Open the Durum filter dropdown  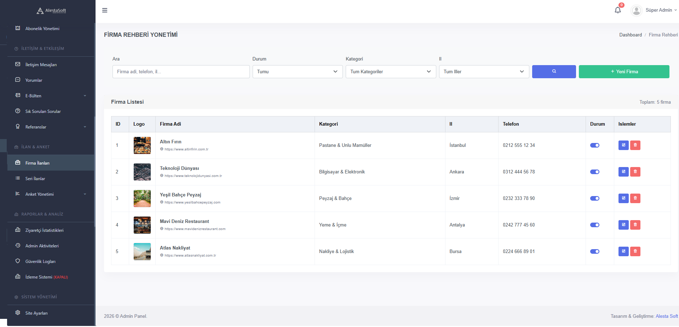pos(297,71)
